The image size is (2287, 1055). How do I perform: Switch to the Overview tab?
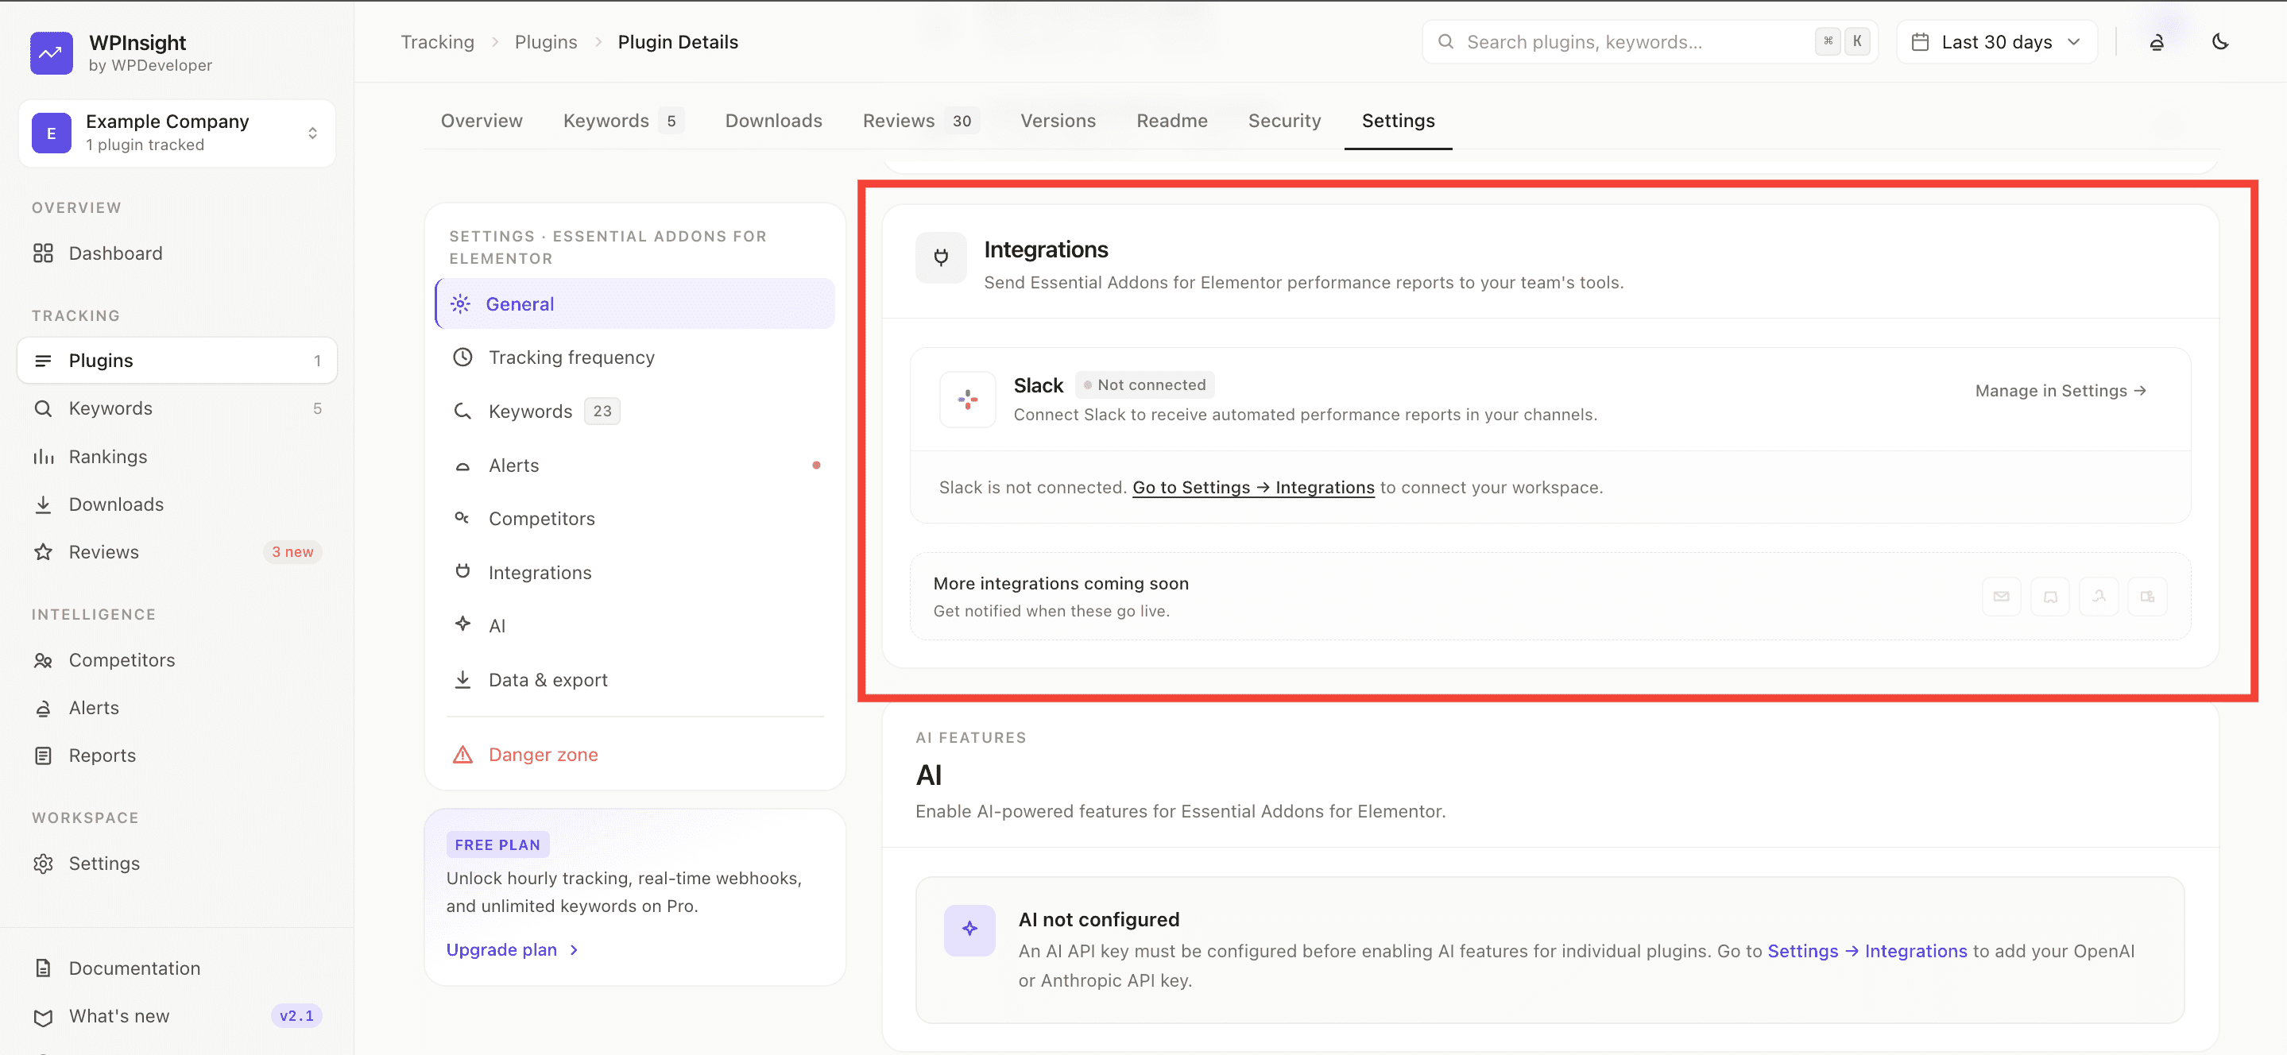click(x=482, y=121)
